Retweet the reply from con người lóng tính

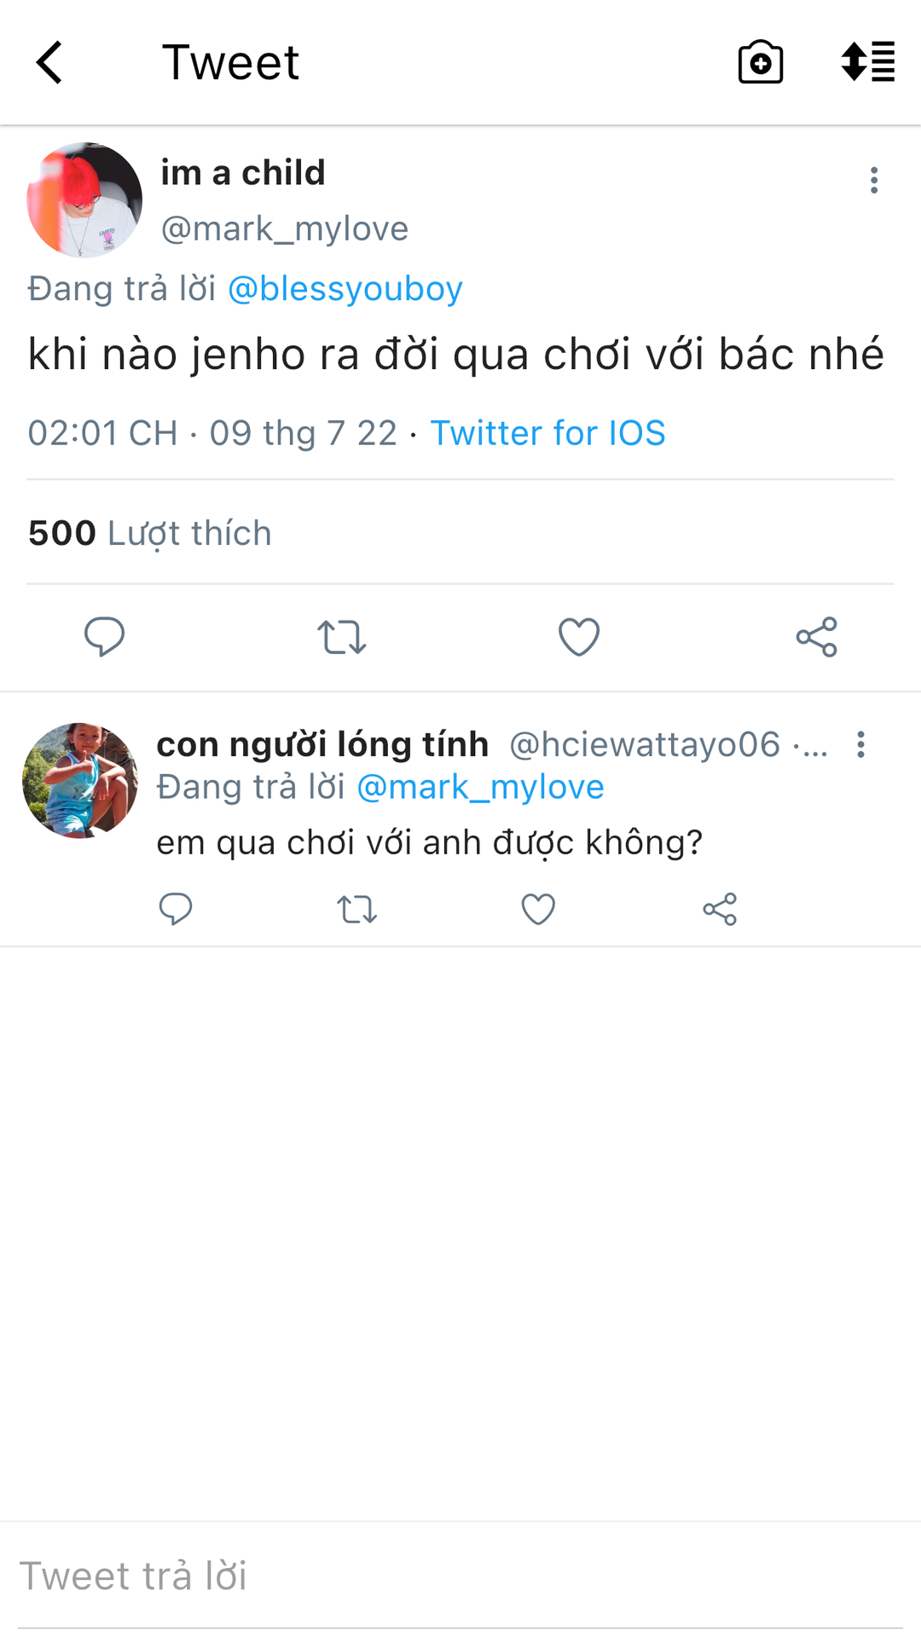point(356,909)
